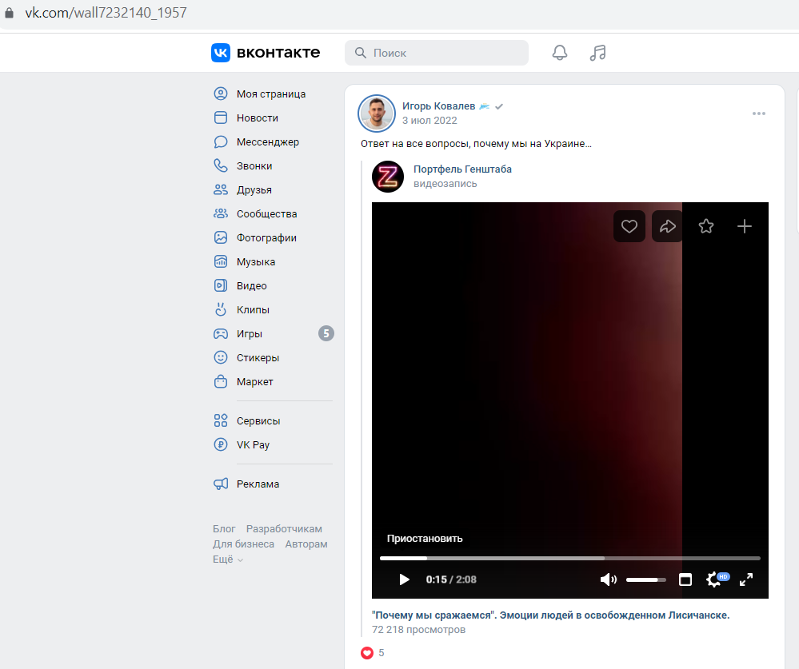Share the video with arrow icon
799x669 pixels.
point(668,226)
